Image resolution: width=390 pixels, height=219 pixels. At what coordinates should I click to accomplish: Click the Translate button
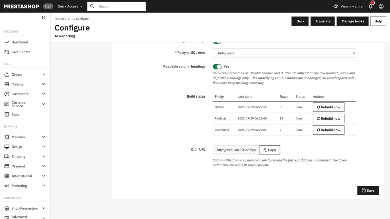pyautogui.click(x=323, y=21)
